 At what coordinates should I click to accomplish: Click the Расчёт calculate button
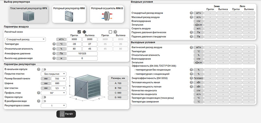[66, 114]
